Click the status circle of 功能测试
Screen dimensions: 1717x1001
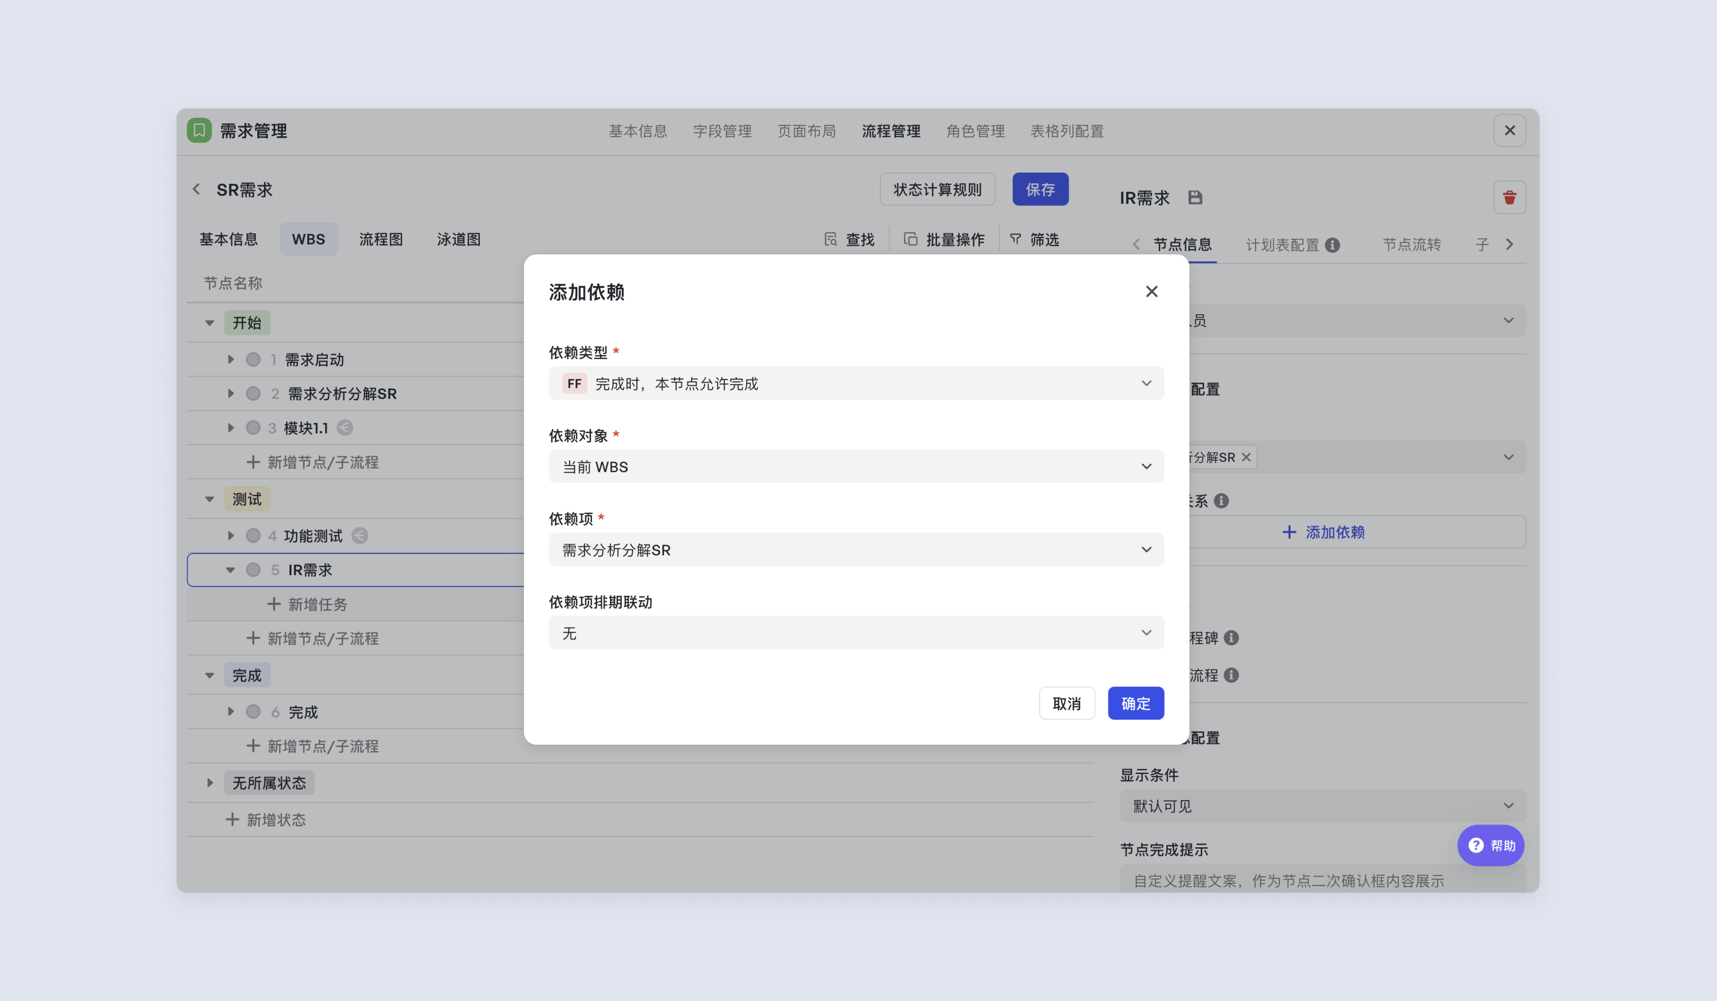[x=253, y=535]
